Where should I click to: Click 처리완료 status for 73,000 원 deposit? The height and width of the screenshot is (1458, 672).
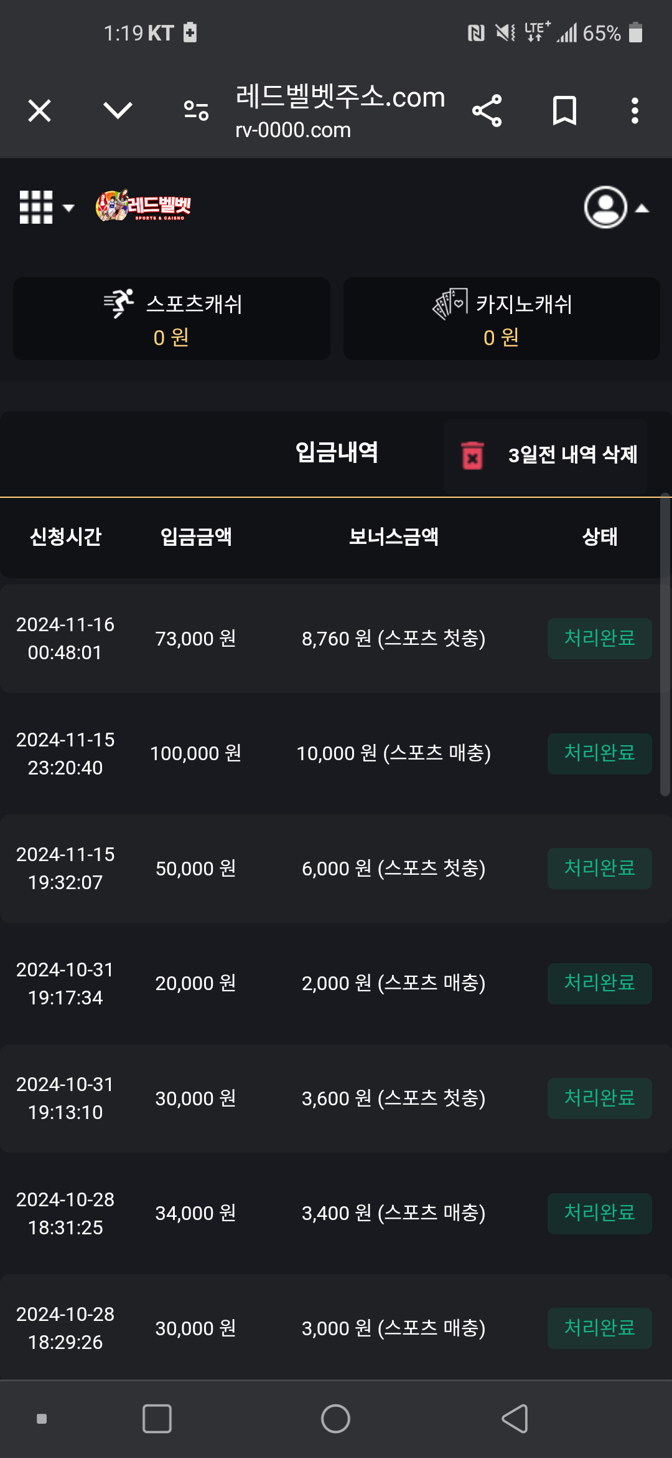[600, 639]
